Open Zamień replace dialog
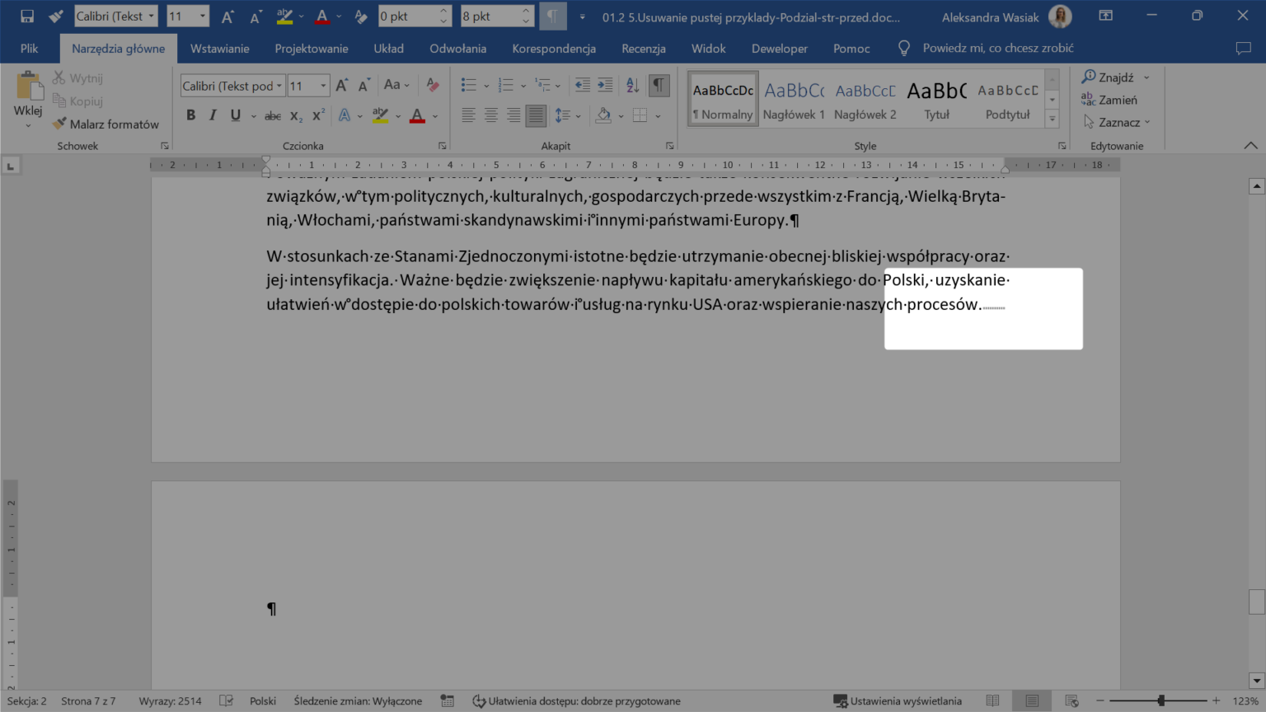The width and height of the screenshot is (1266, 712). (x=1109, y=100)
